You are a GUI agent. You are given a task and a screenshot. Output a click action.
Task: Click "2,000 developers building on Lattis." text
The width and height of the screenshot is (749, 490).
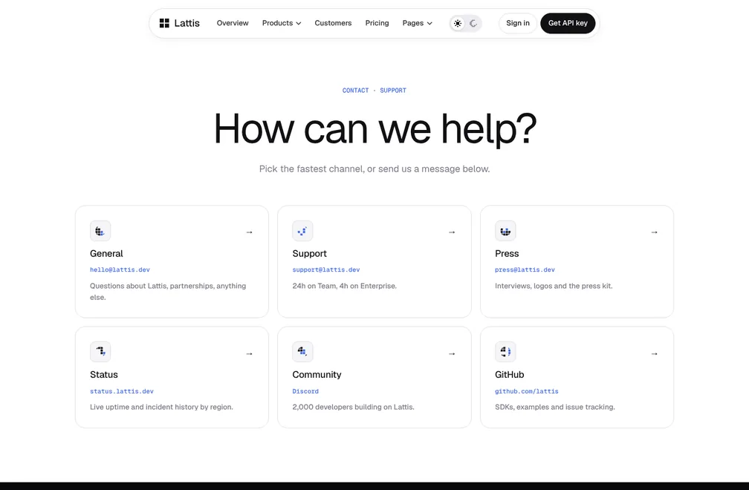(353, 407)
